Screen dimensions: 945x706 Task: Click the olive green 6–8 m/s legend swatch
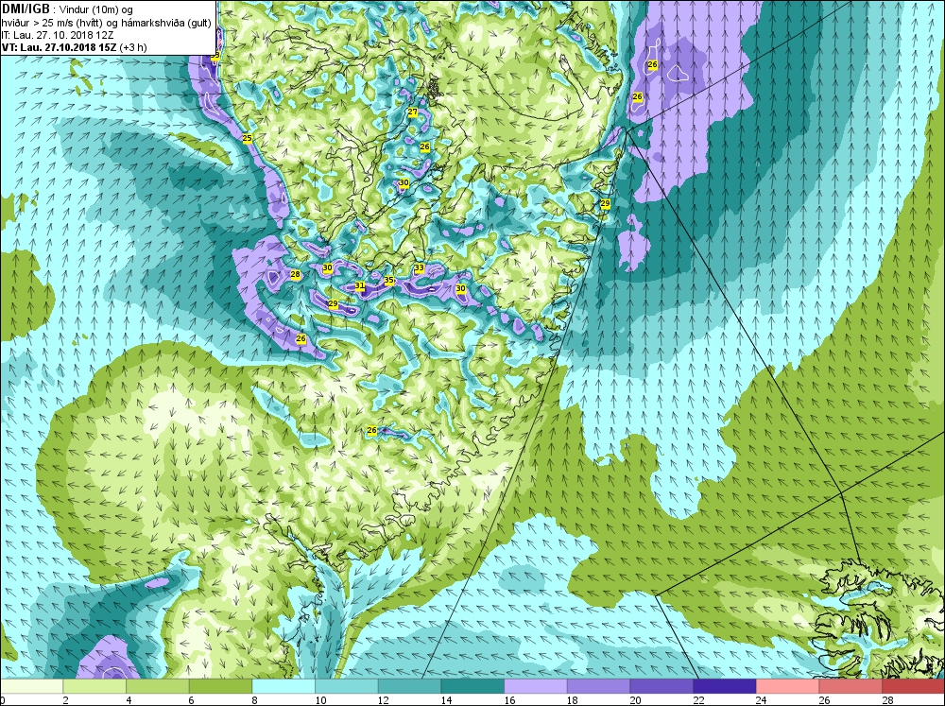point(220,686)
